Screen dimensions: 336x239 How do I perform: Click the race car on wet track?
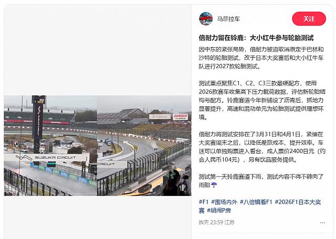pos(155,148)
